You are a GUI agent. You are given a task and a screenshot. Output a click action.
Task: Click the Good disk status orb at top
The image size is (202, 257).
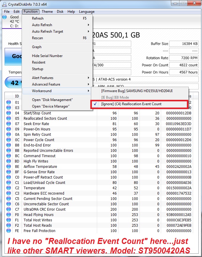pos(4,17)
